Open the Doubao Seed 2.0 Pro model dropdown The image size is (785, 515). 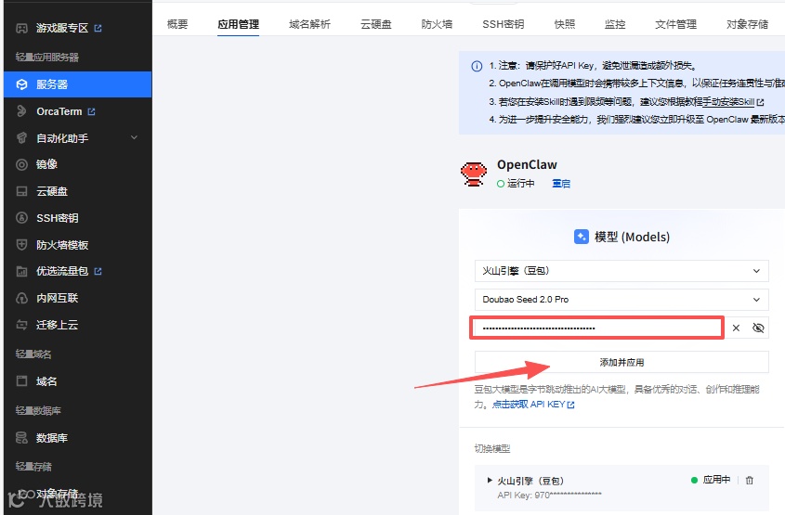pos(621,300)
